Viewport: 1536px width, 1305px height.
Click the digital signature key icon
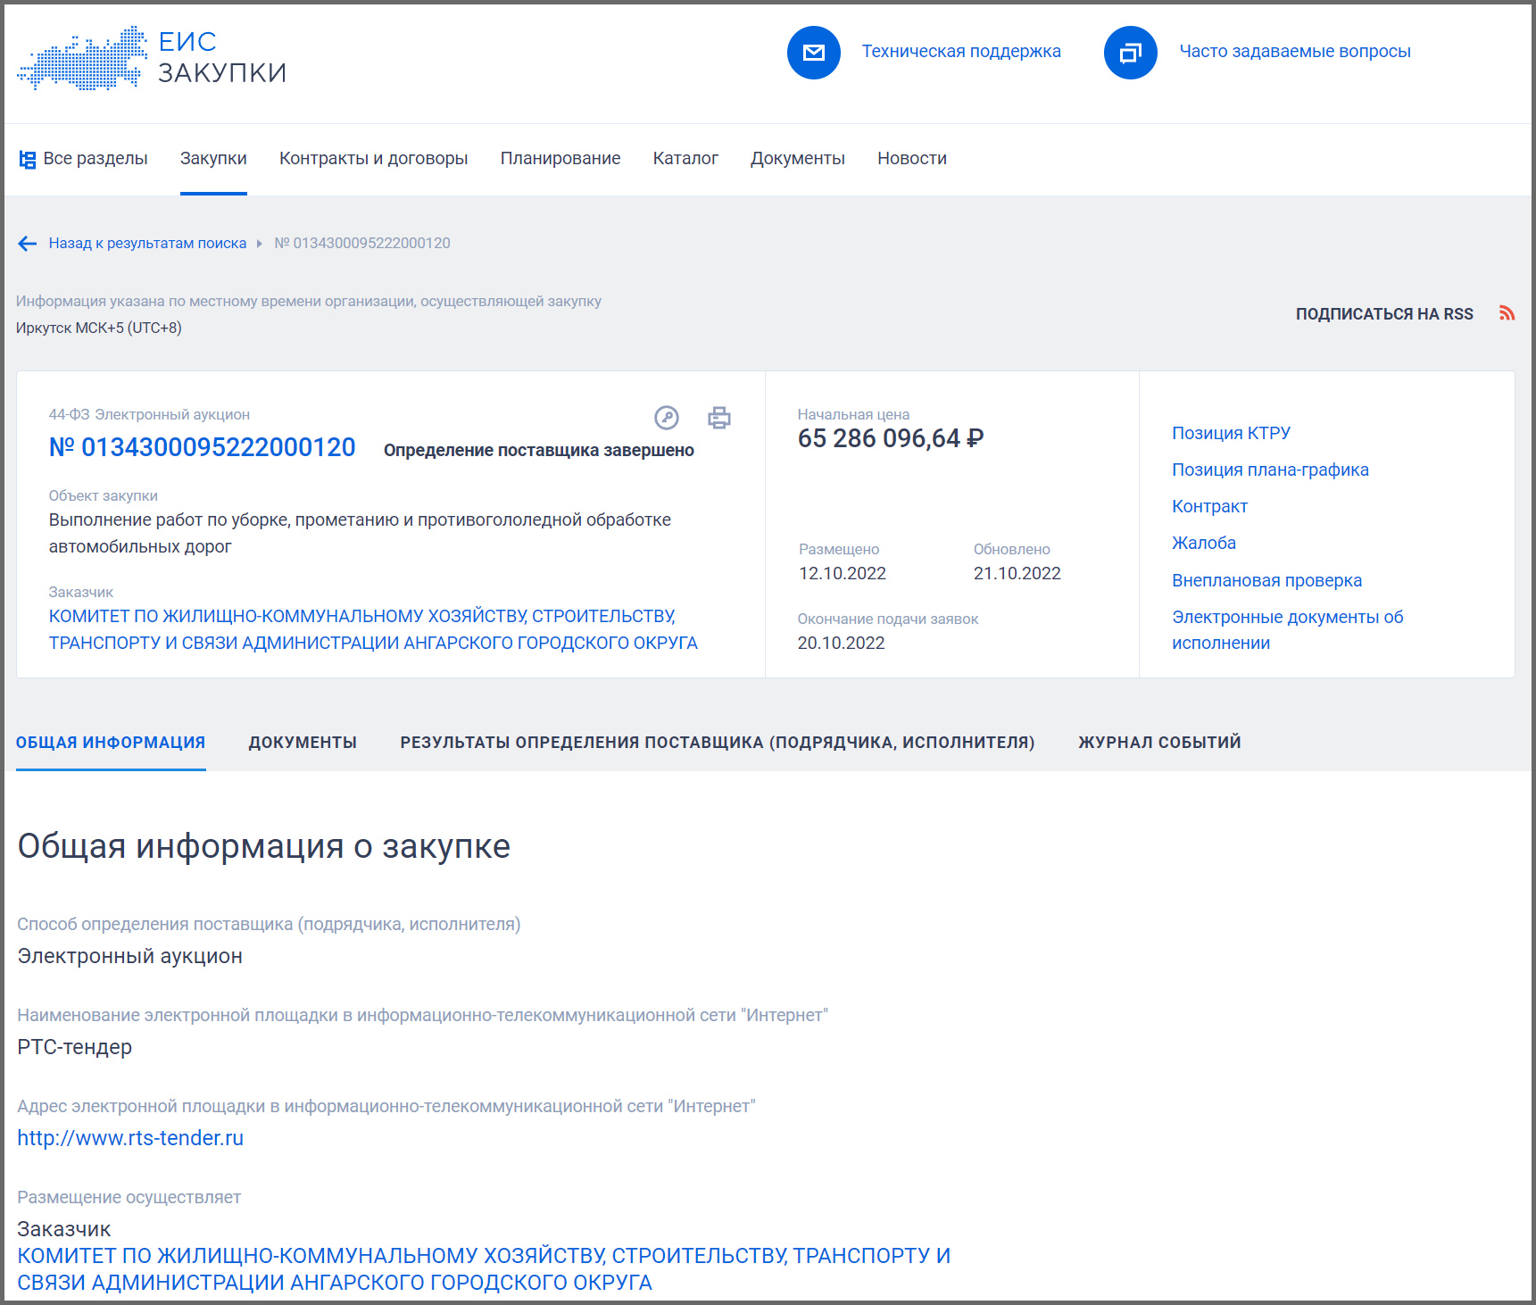pos(667,418)
